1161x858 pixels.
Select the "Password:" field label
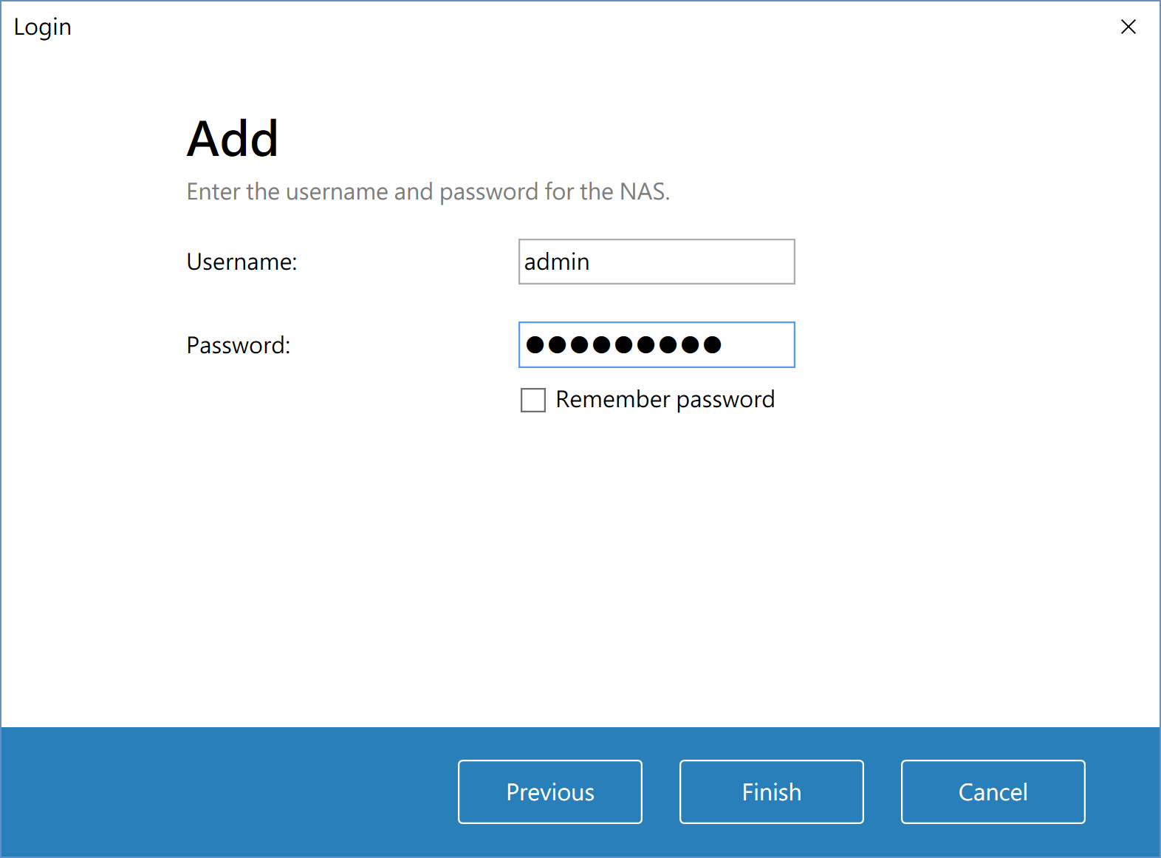click(x=239, y=345)
